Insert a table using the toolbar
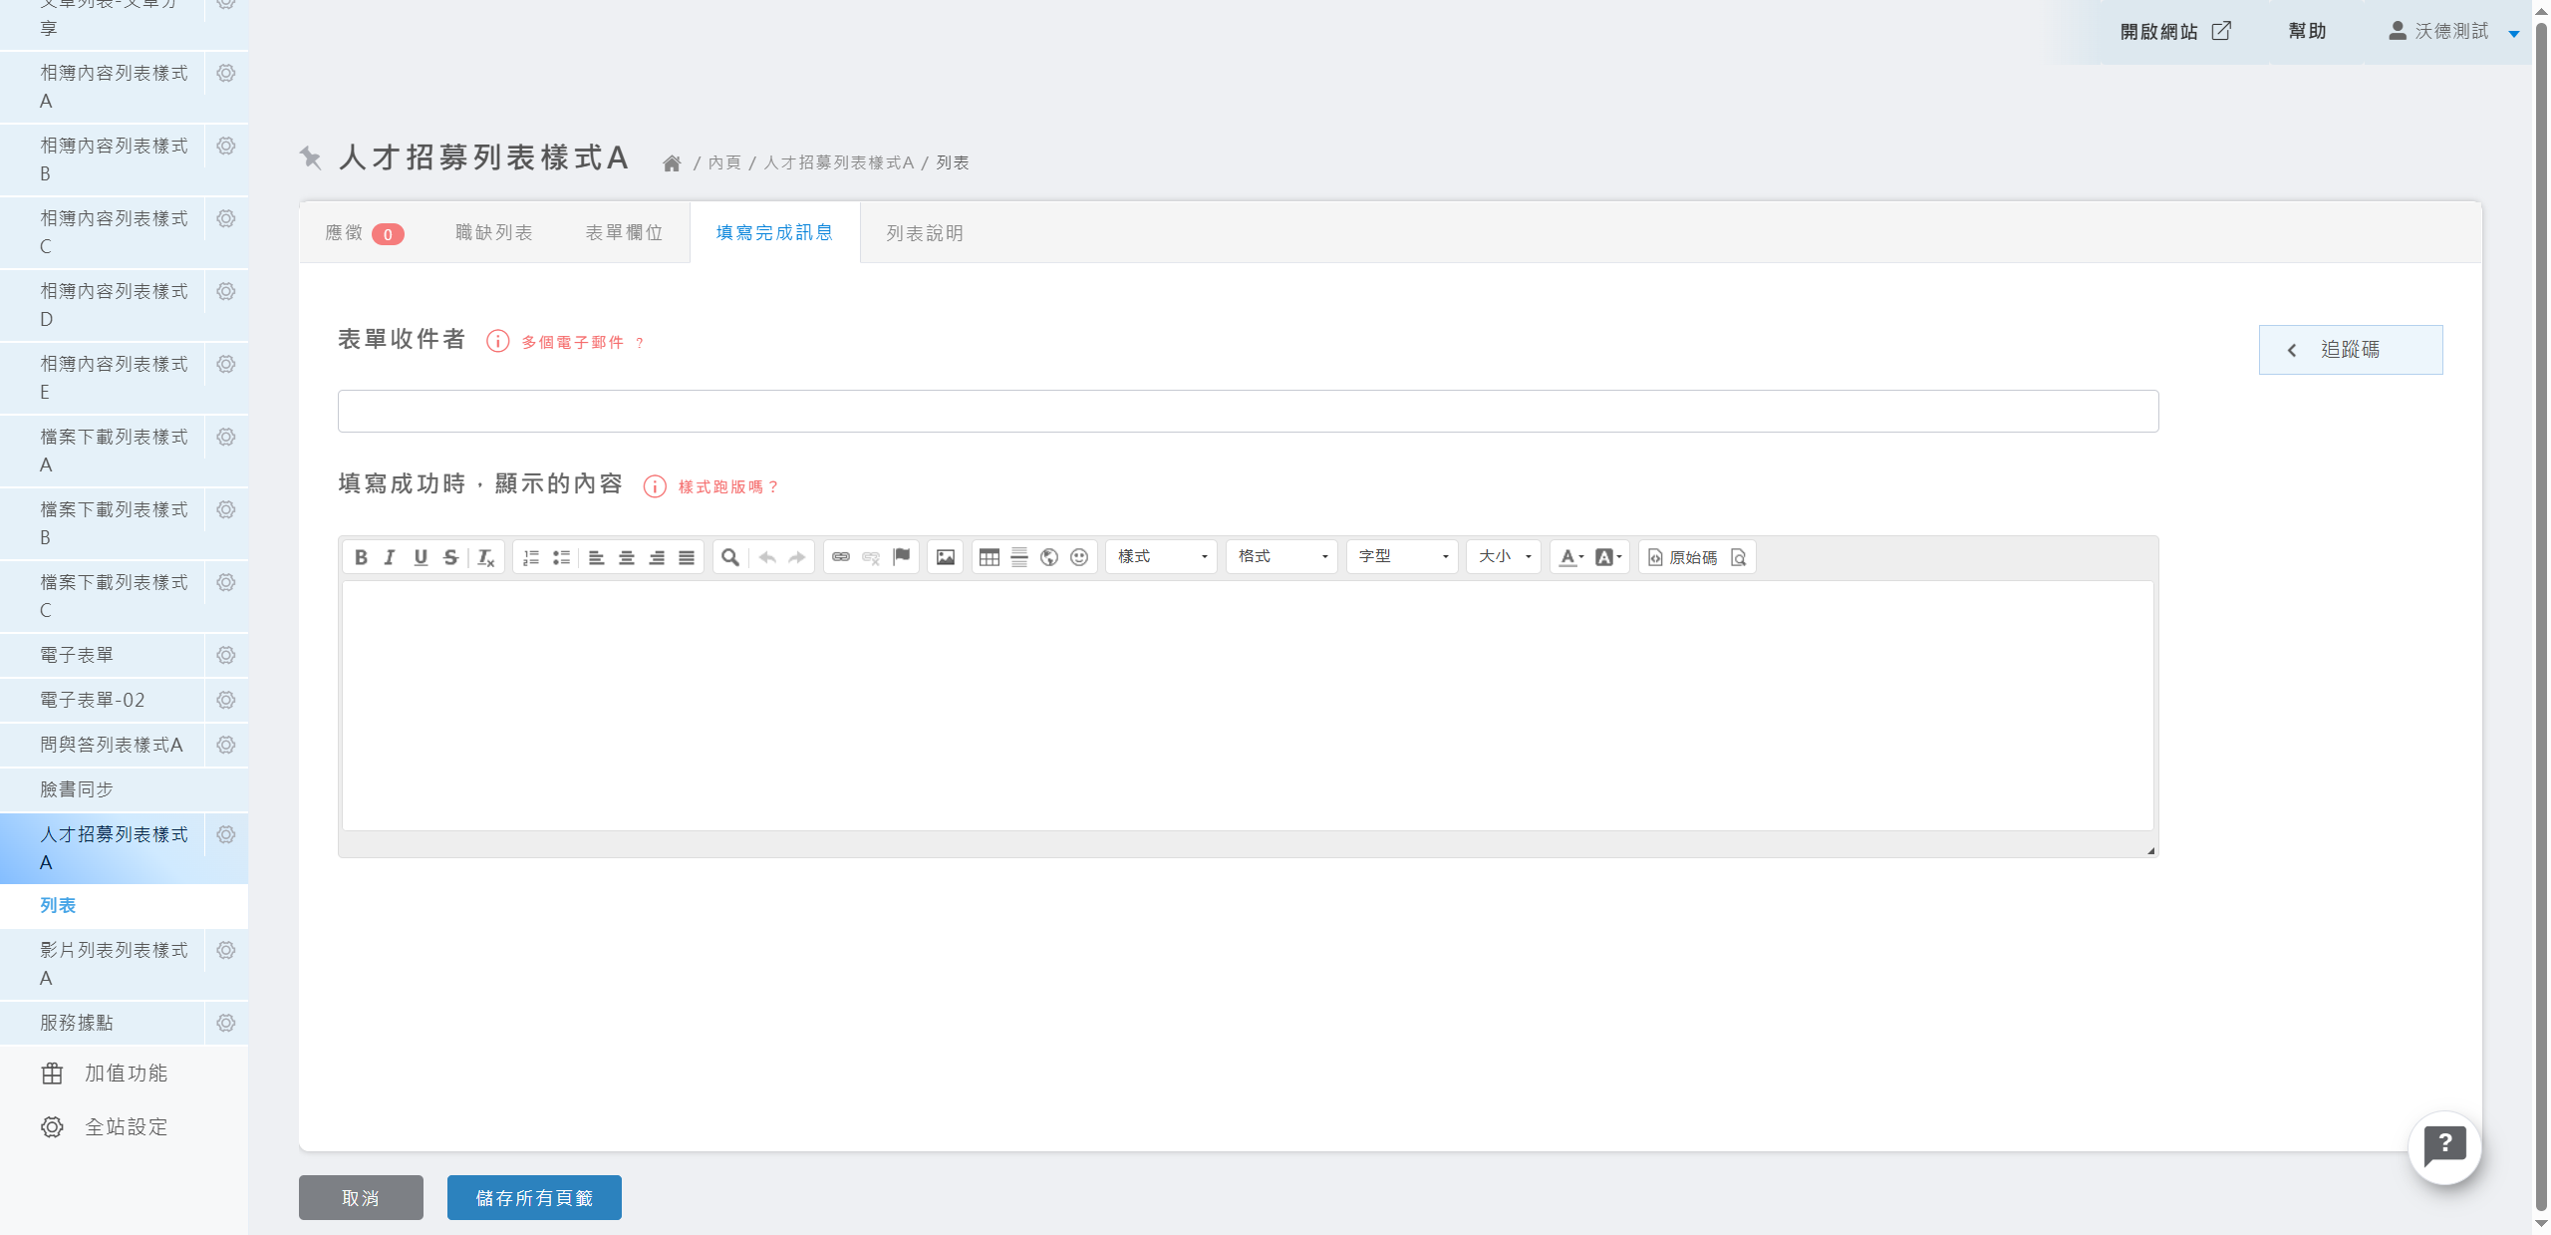 (990, 556)
